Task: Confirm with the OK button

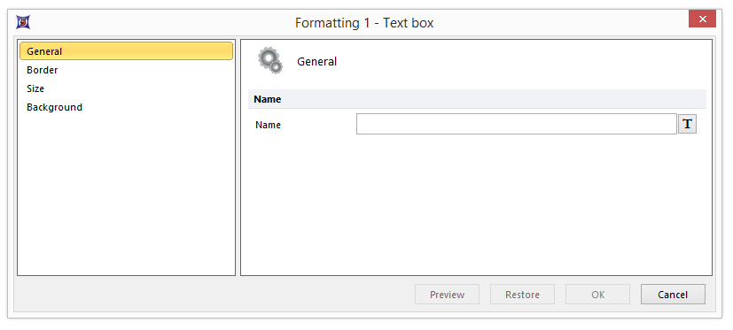Action: pos(597,295)
